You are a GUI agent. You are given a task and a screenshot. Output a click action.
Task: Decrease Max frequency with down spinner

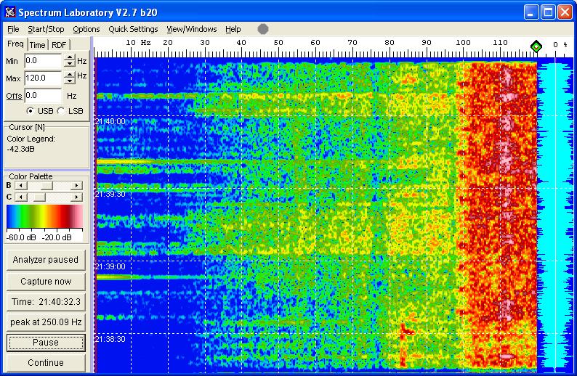69,81
